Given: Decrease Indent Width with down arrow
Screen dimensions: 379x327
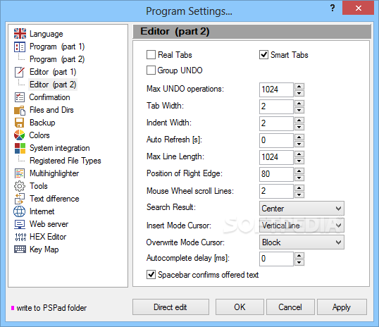Looking at the screenshot, I should point(299,127).
